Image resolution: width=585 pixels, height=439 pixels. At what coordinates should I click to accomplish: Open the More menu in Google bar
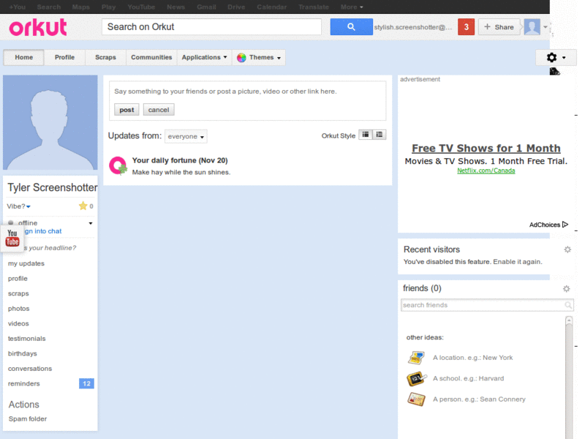pos(352,7)
